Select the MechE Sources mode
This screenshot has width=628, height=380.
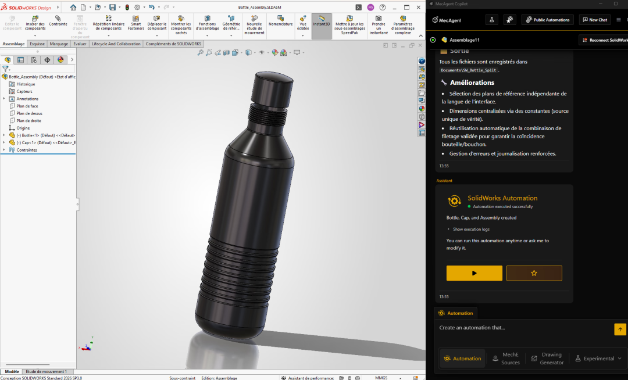pos(506,359)
